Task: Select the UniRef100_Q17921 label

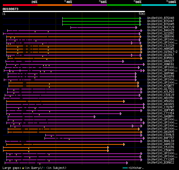Action: [161, 89]
